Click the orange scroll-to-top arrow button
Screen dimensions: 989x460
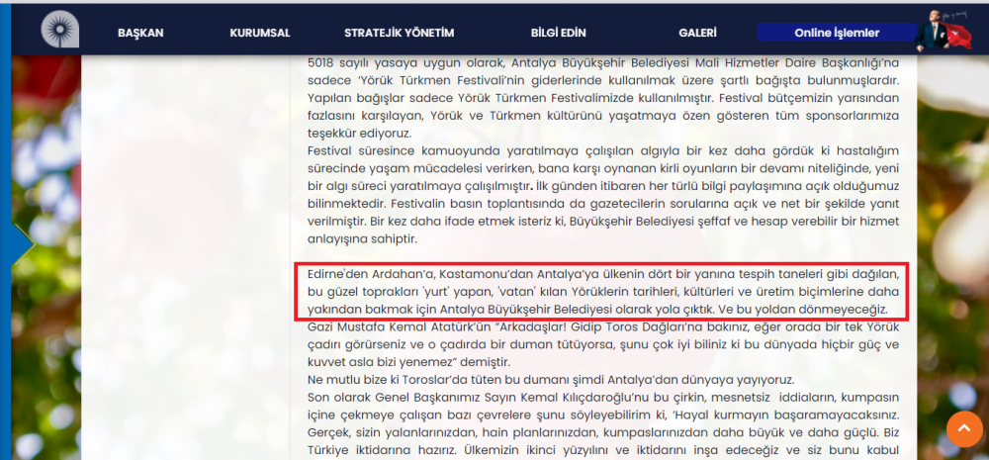(x=964, y=429)
